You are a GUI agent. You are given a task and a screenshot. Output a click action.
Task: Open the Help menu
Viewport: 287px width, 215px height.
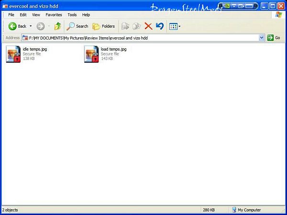[86, 15]
